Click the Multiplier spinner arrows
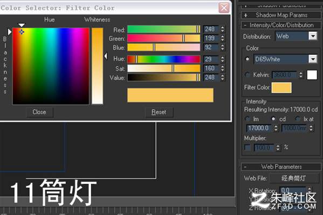323x215 pixels. coord(278,148)
